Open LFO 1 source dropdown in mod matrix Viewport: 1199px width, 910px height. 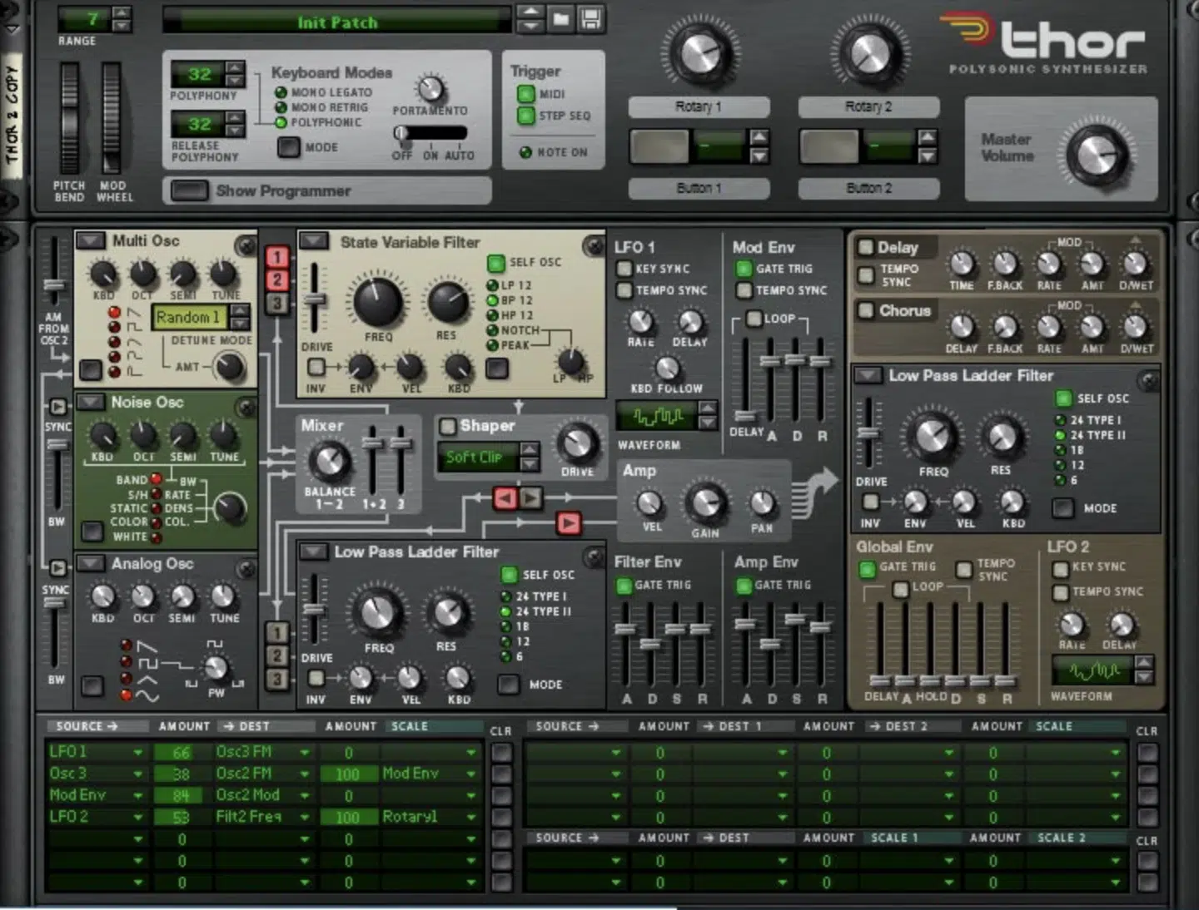tap(137, 752)
